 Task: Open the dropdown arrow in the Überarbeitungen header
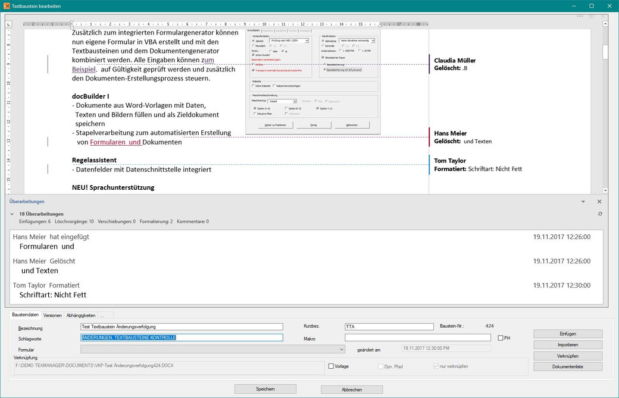[x=583, y=202]
